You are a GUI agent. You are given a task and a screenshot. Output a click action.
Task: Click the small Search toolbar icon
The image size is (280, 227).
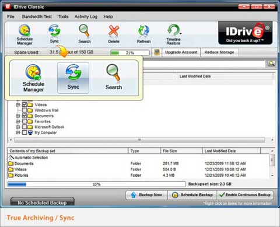click(85, 33)
